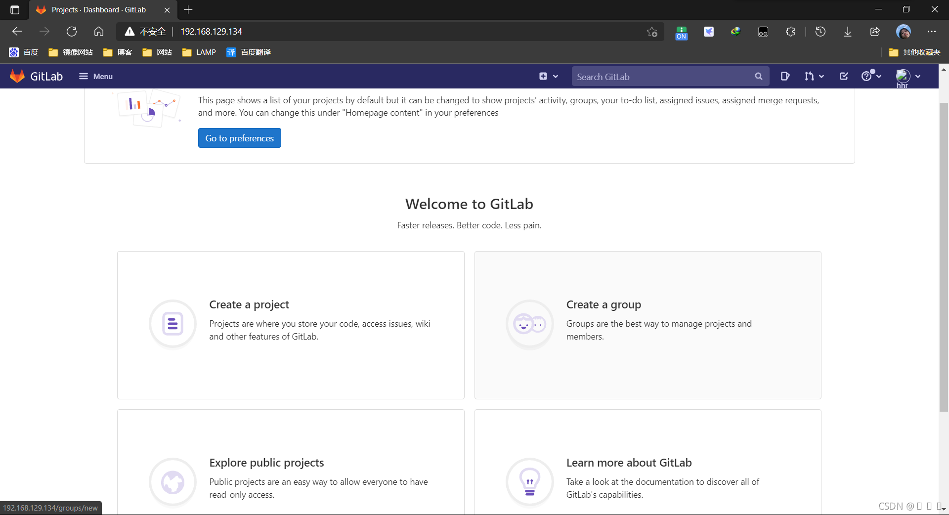
Task: Open the Menu hamburger button
Action: point(96,76)
